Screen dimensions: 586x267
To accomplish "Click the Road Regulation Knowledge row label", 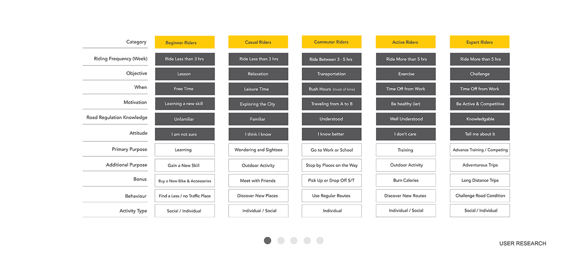I will [117, 118].
